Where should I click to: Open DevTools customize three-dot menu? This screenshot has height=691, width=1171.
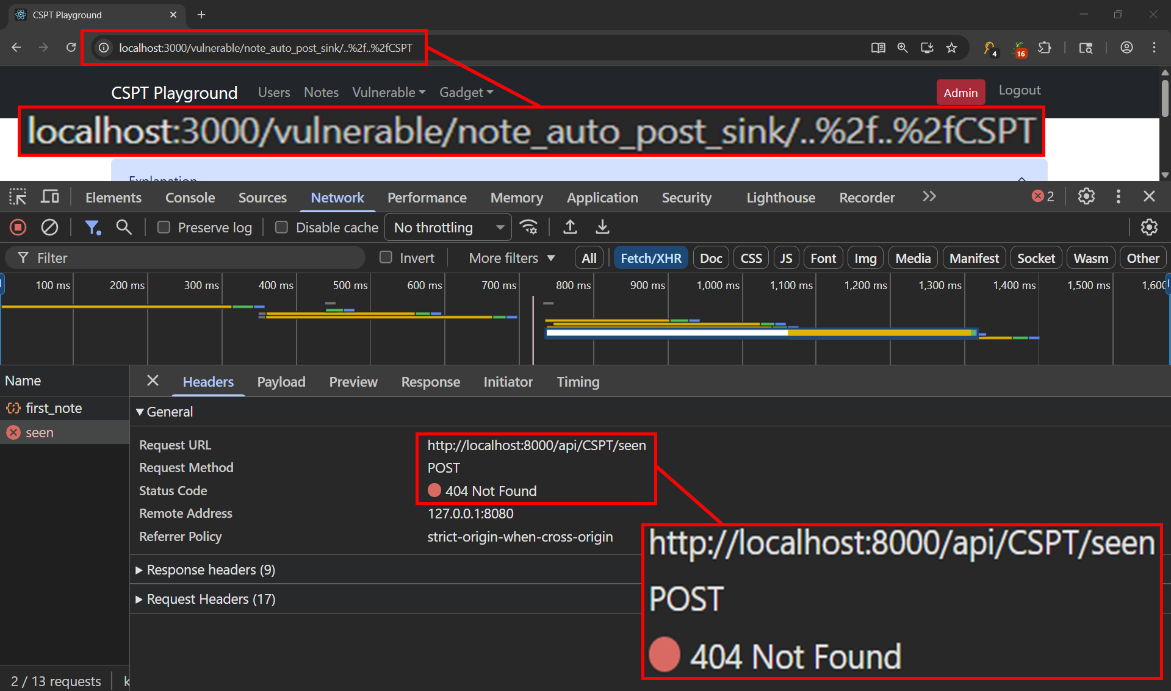click(x=1118, y=196)
